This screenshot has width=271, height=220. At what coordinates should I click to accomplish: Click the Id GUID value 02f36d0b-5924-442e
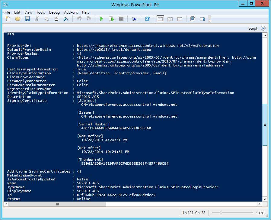[x=116, y=195]
